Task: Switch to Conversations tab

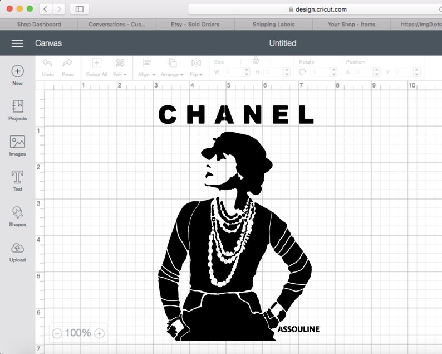Action: pyautogui.click(x=117, y=25)
